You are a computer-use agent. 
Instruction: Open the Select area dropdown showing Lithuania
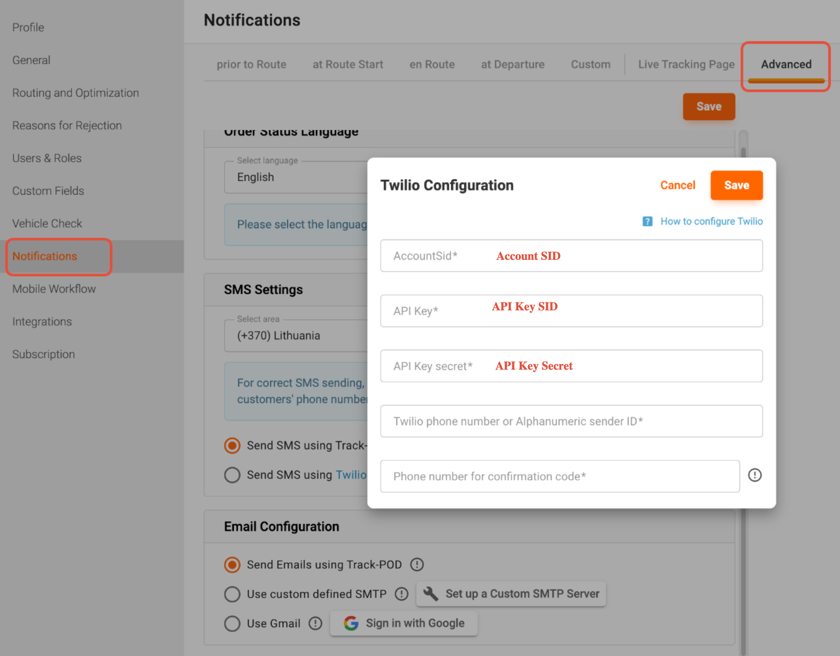pos(296,336)
